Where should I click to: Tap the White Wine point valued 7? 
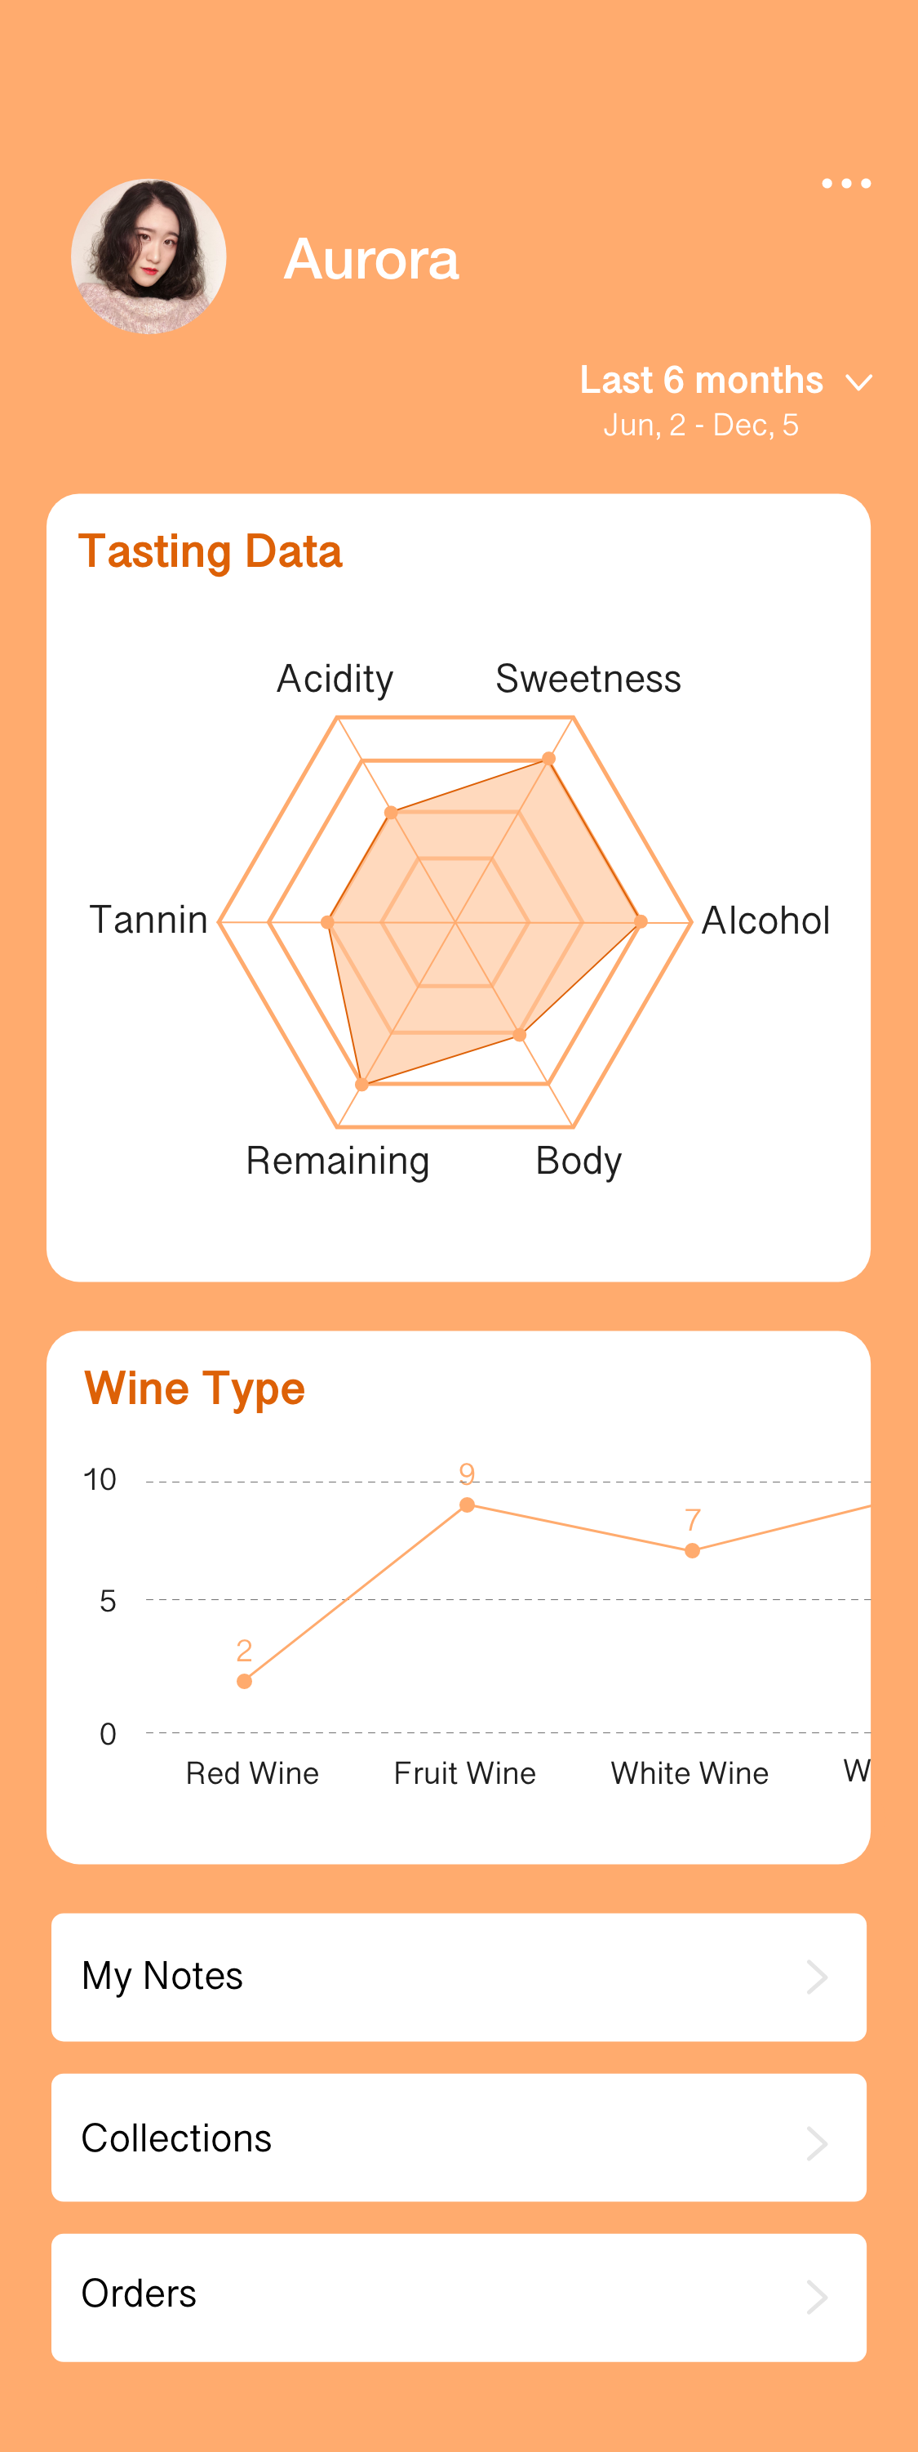[x=693, y=1550]
